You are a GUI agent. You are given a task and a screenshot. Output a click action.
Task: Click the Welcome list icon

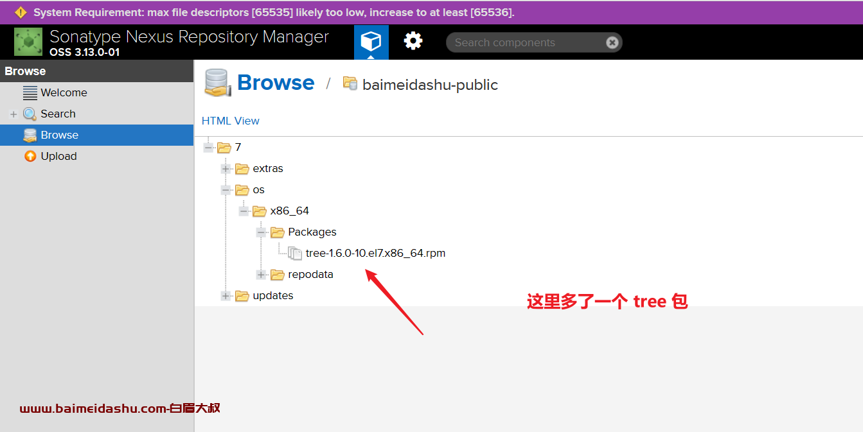point(30,92)
